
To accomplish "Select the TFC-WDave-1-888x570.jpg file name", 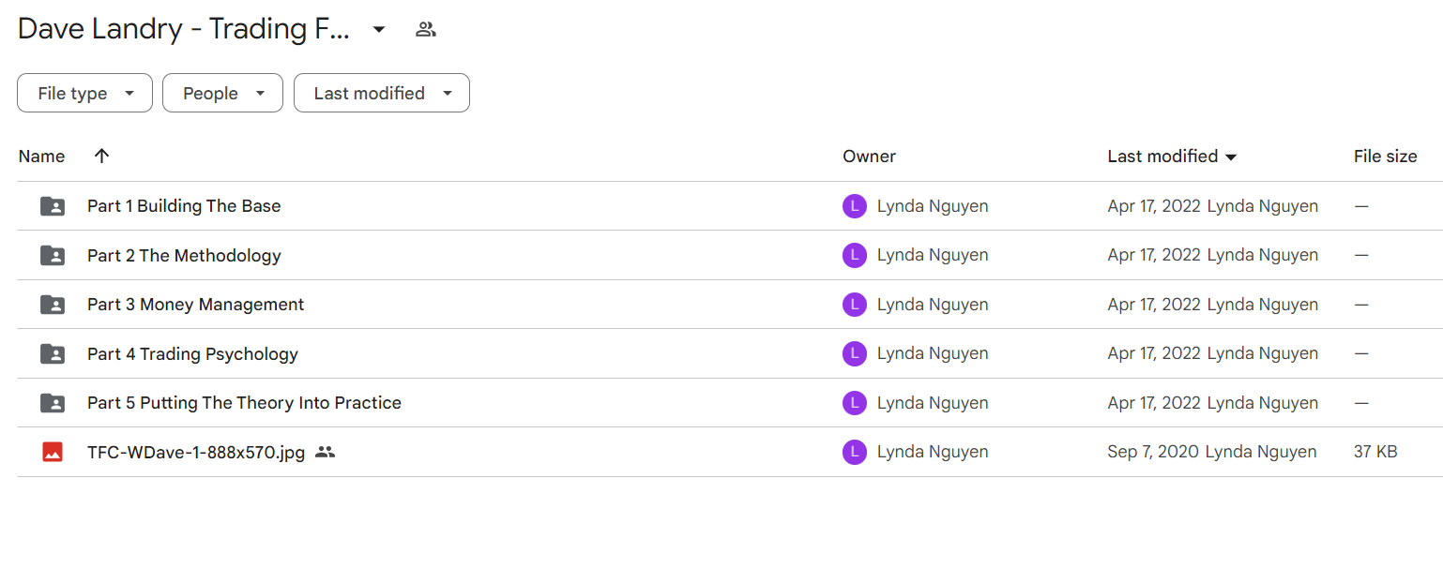I will pos(196,452).
